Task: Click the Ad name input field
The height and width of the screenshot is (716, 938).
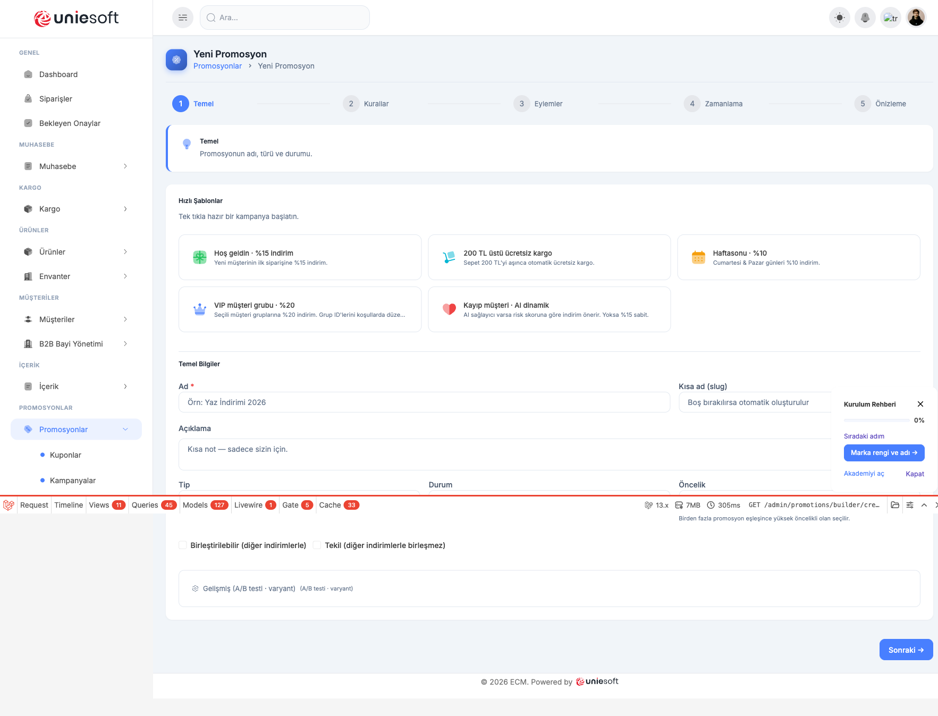Action: pyautogui.click(x=424, y=402)
